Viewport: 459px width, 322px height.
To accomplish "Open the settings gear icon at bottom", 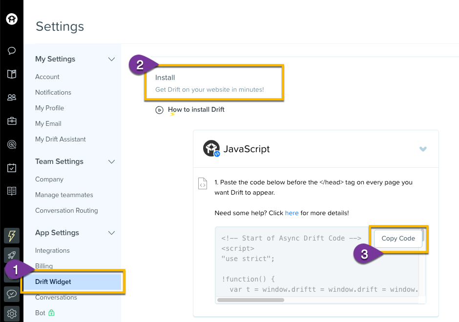I will [x=12, y=314].
